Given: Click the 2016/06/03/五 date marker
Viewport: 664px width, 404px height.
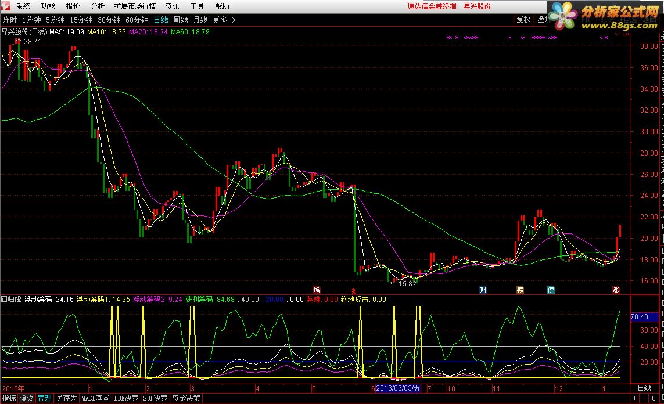Looking at the screenshot, I should pyautogui.click(x=398, y=388).
